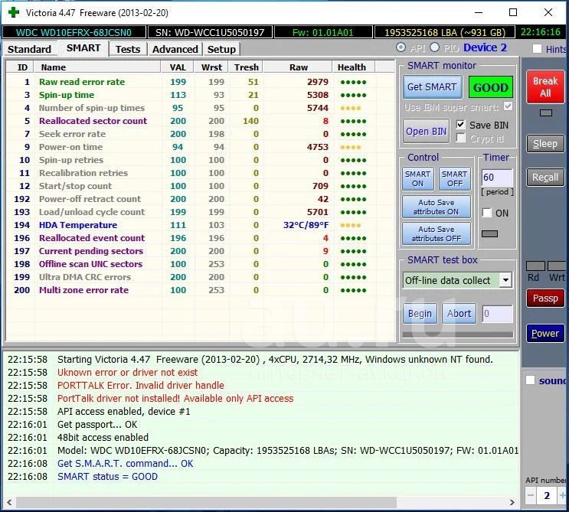Select the Load/unload cycle count row
Image resolution: width=569 pixels, height=512 pixels.
201,212
